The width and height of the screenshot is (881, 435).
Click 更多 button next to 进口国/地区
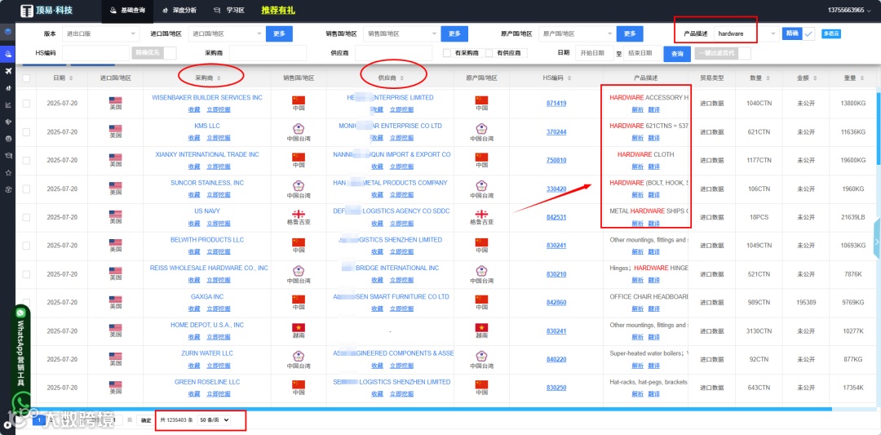click(x=279, y=33)
